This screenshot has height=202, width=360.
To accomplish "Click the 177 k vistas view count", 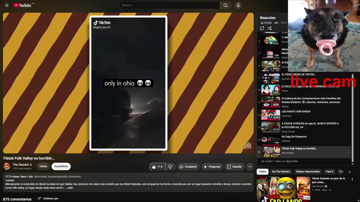I will [x=12, y=177].
